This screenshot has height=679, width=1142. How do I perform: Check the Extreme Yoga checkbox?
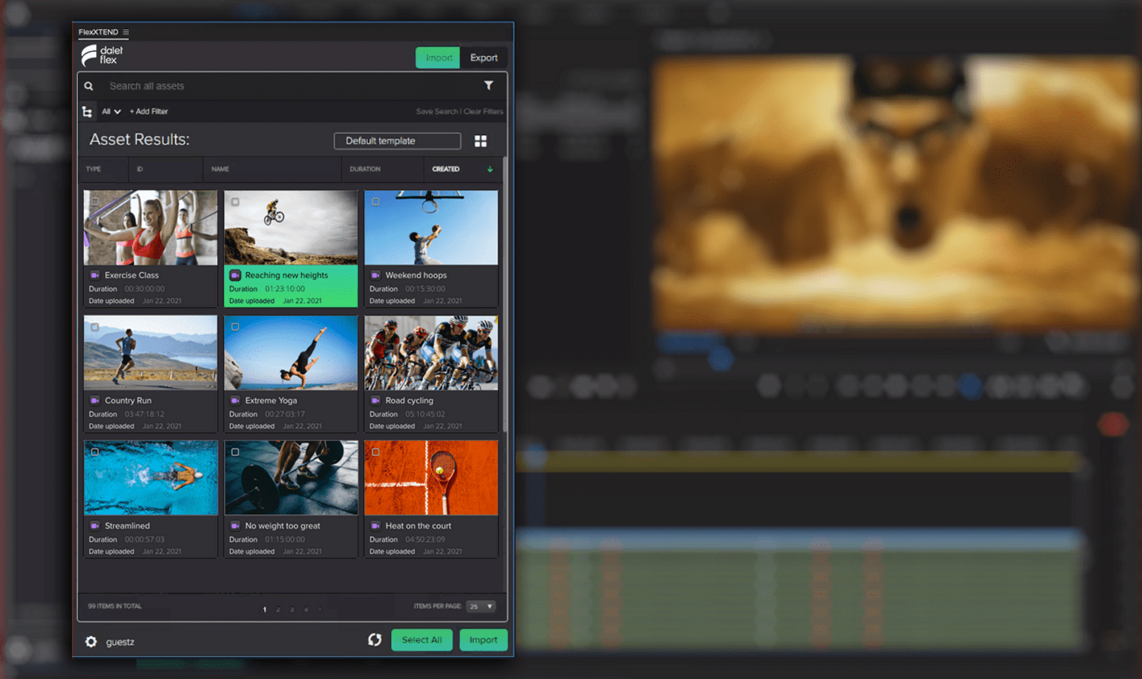pyautogui.click(x=235, y=327)
